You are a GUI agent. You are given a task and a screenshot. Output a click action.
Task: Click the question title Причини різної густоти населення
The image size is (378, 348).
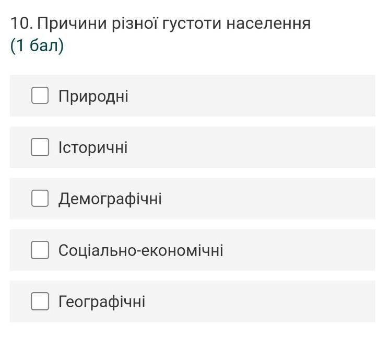174,24
